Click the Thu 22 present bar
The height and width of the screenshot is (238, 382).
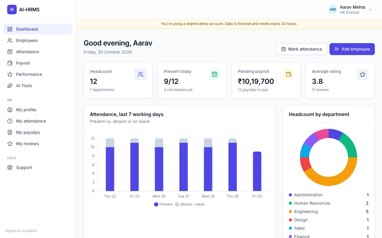[110, 169]
